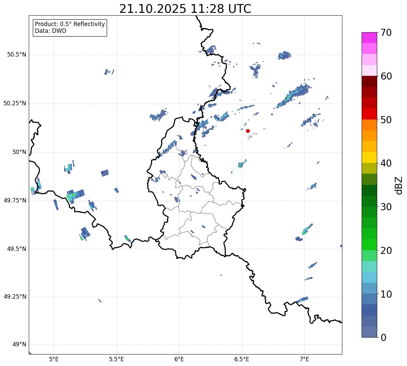
Task: Click the '20' colorbar tick label
Action: [386, 251]
